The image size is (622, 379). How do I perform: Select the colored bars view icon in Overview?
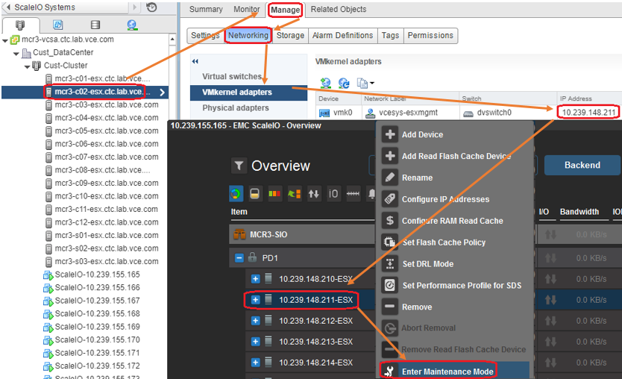[274, 194]
